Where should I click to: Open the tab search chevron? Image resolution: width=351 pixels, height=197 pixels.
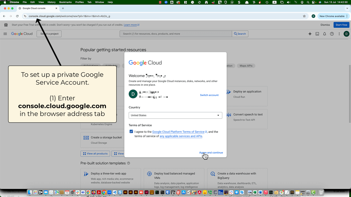[347, 8]
